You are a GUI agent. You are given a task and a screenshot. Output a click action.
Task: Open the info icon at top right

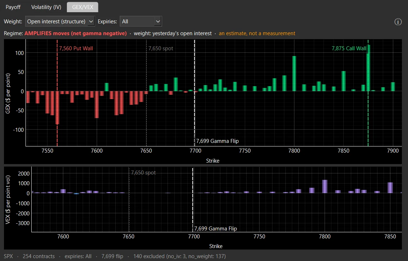click(x=398, y=22)
